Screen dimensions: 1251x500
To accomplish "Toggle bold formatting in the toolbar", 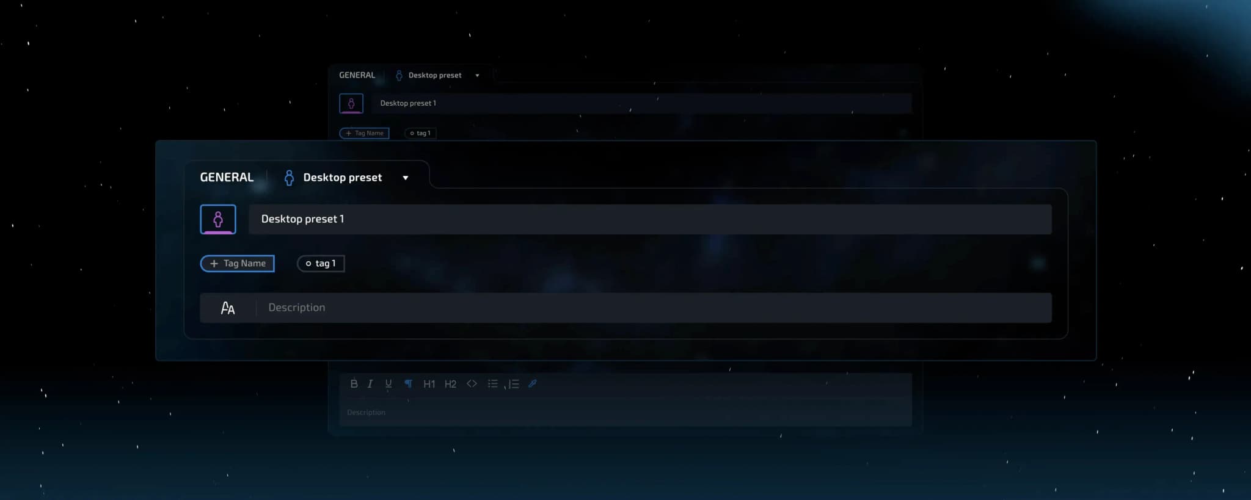I will pos(354,384).
